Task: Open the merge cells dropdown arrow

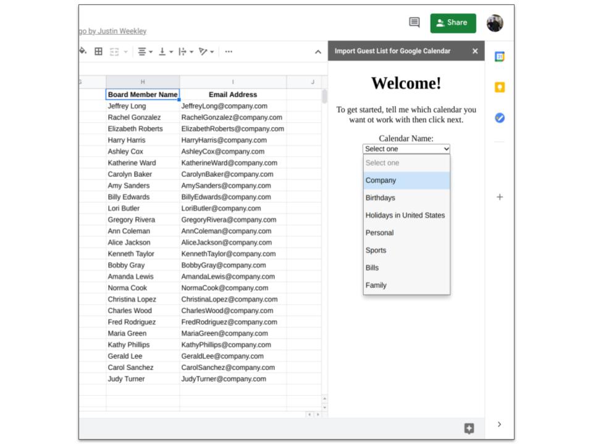Action: [125, 52]
